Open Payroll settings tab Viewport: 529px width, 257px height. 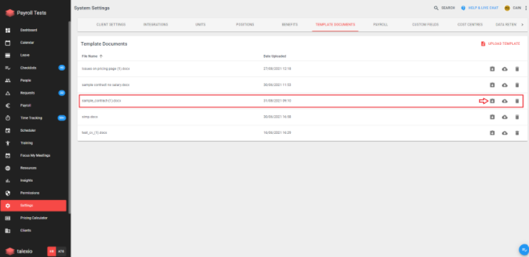(380, 25)
